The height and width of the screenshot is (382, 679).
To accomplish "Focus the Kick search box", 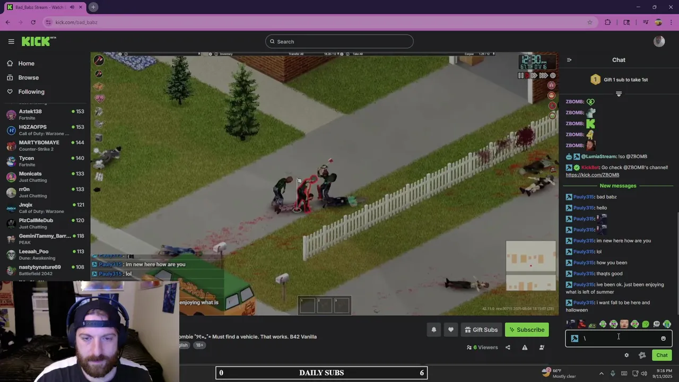I will [339, 41].
